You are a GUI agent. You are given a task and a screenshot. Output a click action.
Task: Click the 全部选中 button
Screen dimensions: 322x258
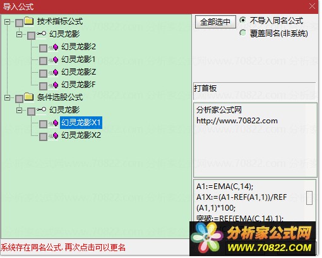[x=215, y=21]
